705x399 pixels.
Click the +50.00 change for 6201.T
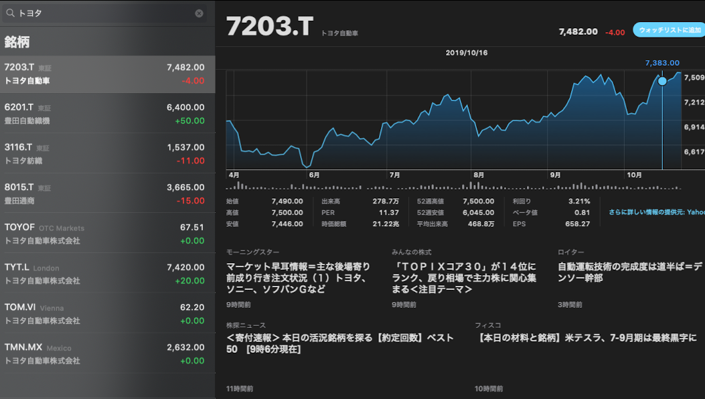pyautogui.click(x=189, y=121)
